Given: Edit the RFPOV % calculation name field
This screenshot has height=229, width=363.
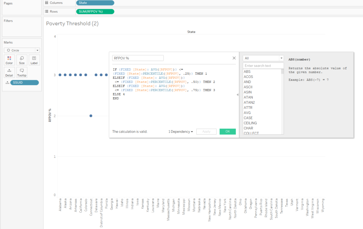Looking at the screenshot, I should (138, 58).
